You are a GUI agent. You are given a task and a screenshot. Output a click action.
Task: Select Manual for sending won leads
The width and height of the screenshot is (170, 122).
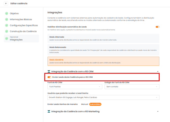point(84,104)
